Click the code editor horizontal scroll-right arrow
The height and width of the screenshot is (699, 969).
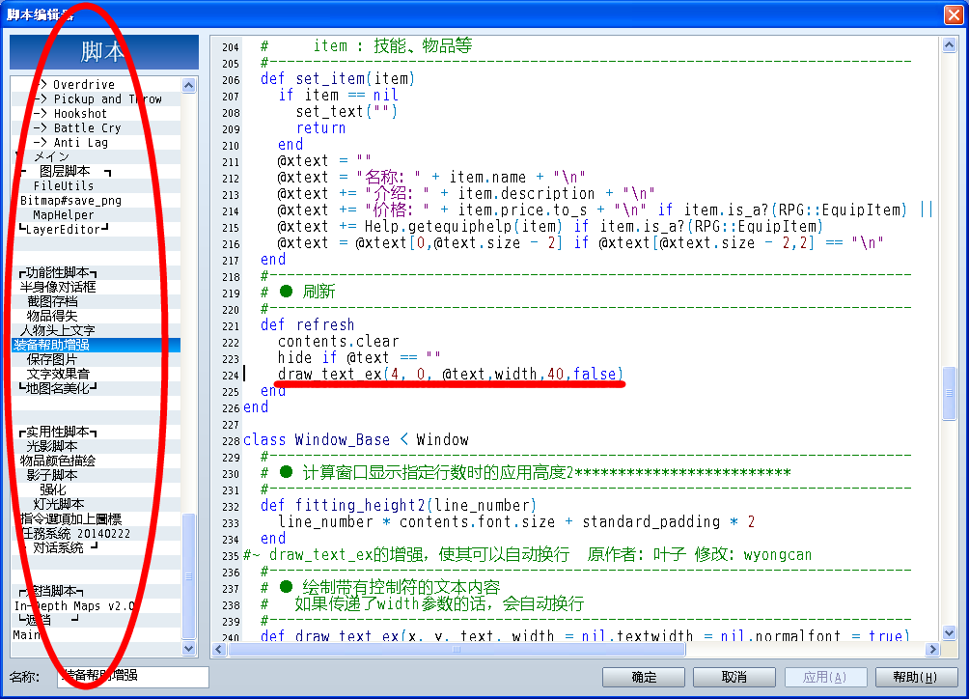[933, 650]
